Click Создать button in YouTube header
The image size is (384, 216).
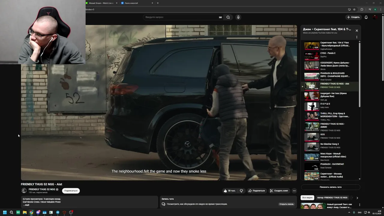click(353, 17)
